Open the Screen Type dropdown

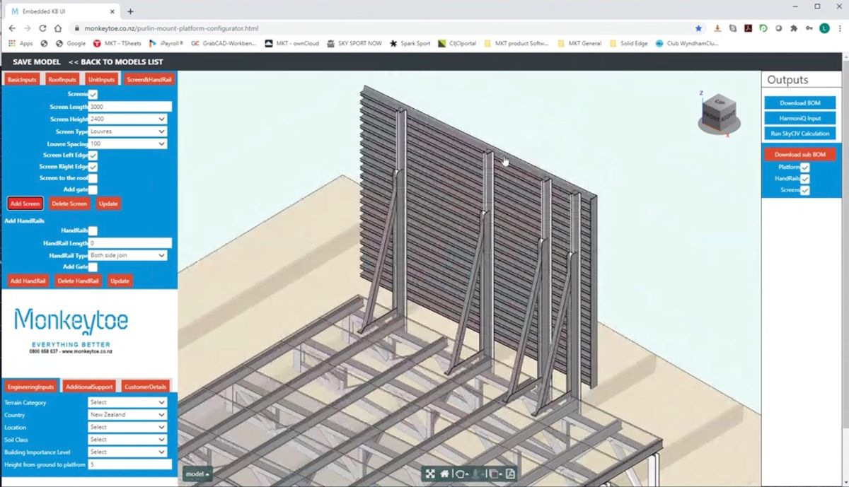point(127,131)
